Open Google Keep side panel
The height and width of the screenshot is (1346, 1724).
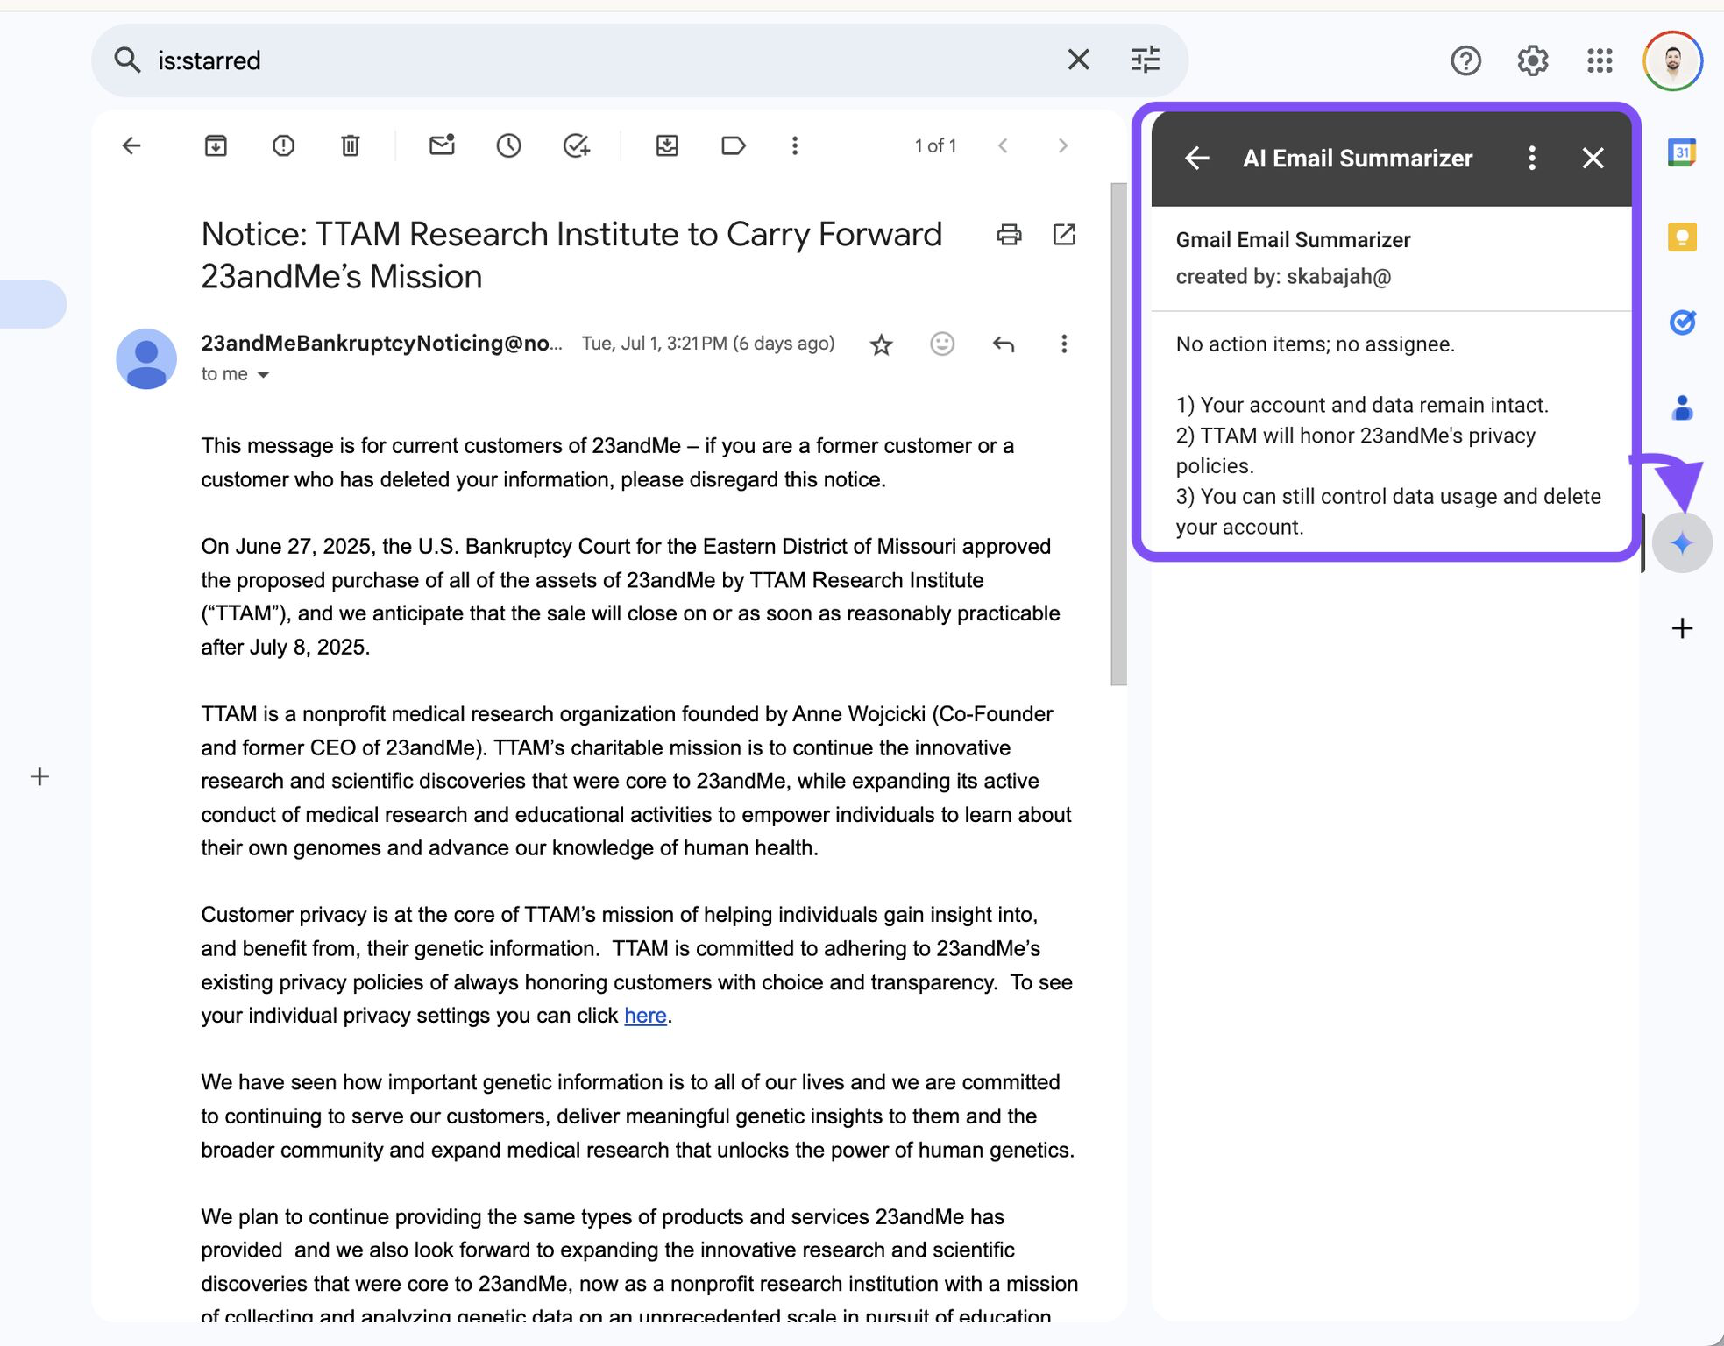tap(1682, 237)
